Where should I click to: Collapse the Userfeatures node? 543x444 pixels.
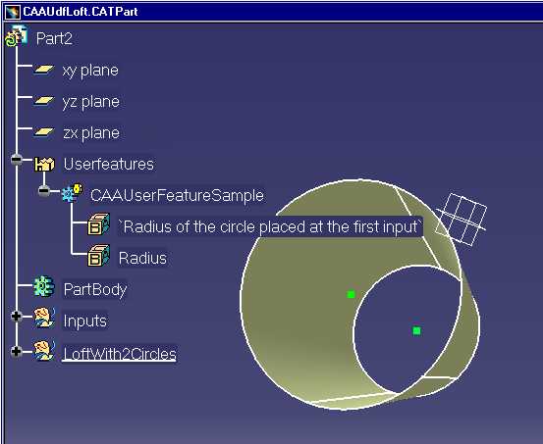click(x=17, y=160)
